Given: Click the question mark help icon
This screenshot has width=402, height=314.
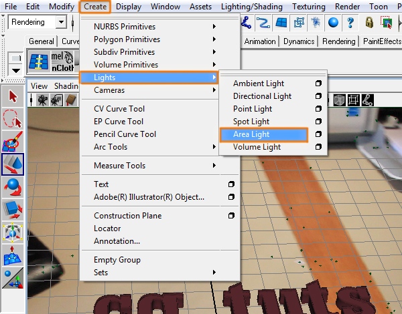Looking at the screenshot, I should click(x=350, y=23).
